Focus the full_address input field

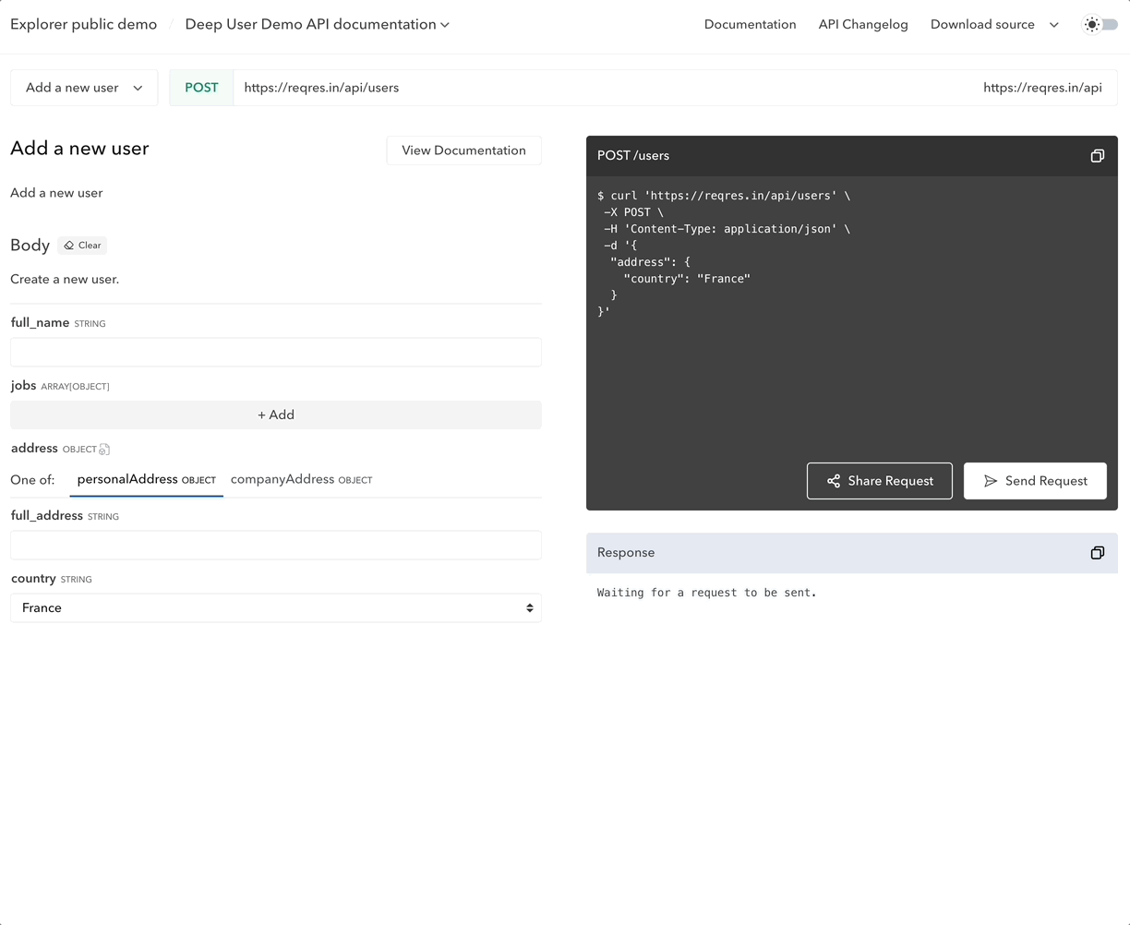click(x=276, y=545)
